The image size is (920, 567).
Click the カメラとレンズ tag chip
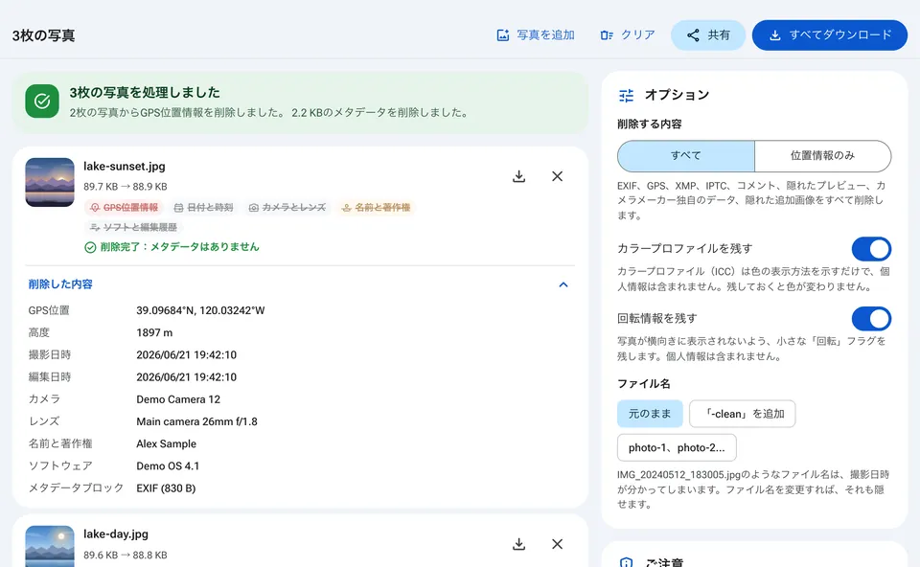(x=287, y=208)
